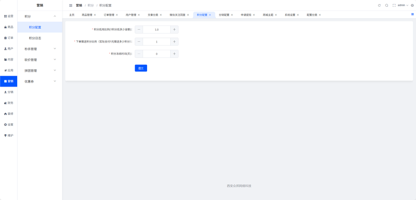Screen dimensions: 416x200
Task: Click the 积分 breadcrumb link
Action: 90,5
